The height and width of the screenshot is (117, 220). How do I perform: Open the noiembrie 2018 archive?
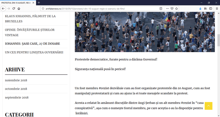tap(16, 80)
